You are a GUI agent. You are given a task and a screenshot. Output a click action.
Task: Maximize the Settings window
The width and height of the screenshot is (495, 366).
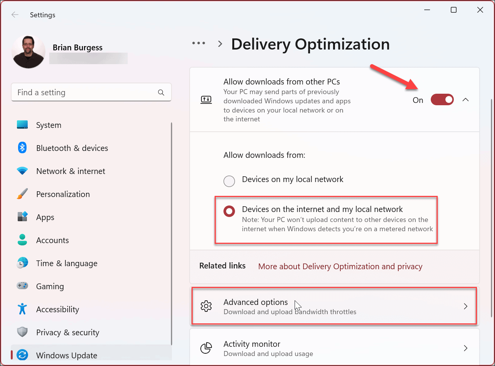(453, 10)
